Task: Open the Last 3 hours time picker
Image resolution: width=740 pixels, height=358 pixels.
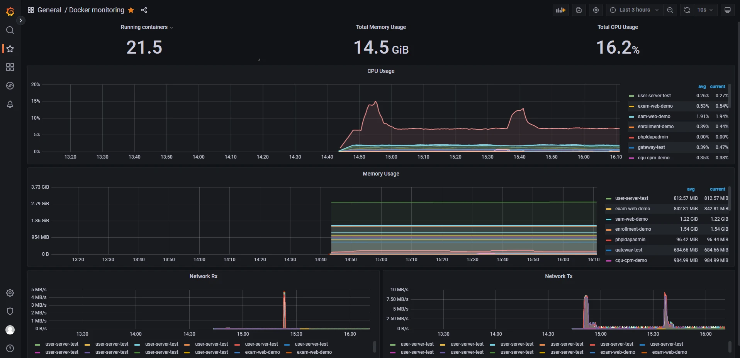Action: tap(634, 10)
